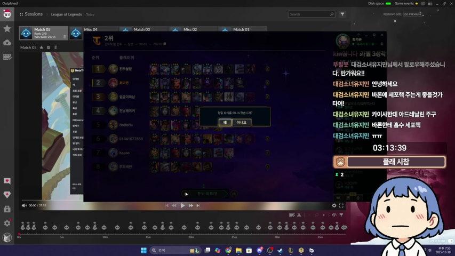Image resolution: width=455 pixels, height=256 pixels.
Task: Click the Game events status indicator
Action: click(x=406, y=4)
